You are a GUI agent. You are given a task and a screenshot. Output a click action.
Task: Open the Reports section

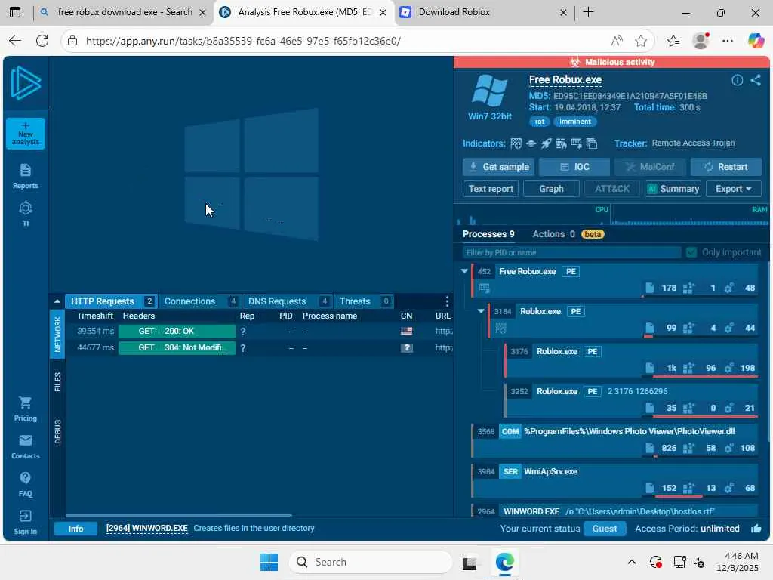(26, 176)
